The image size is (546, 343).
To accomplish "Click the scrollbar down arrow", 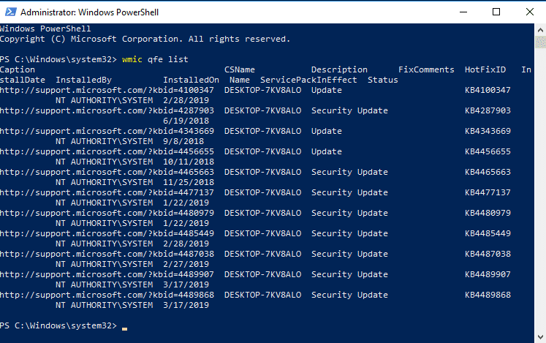I will (540, 337).
